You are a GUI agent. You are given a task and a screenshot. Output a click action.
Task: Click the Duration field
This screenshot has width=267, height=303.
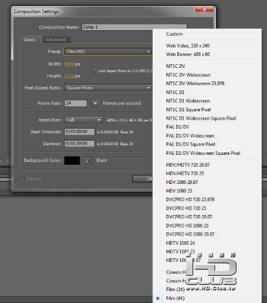click(x=80, y=143)
